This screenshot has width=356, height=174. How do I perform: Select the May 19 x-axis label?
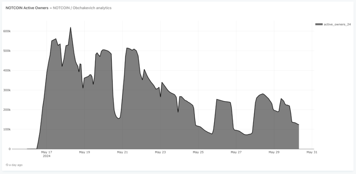85,152
